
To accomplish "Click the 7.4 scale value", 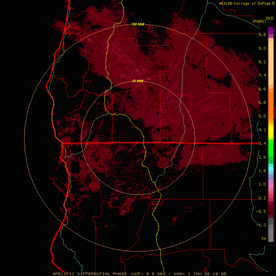I will (262, 75).
